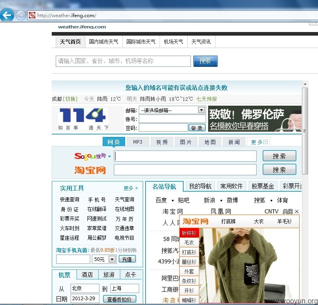Select 毛衣 category in popup

click(x=189, y=243)
